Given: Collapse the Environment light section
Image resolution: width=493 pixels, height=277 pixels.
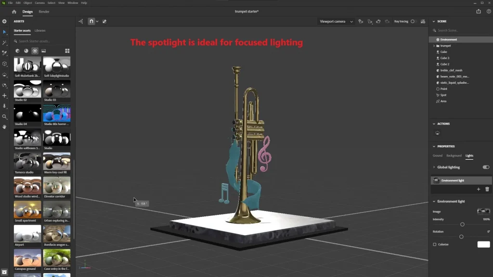Looking at the screenshot, I should click(434, 201).
